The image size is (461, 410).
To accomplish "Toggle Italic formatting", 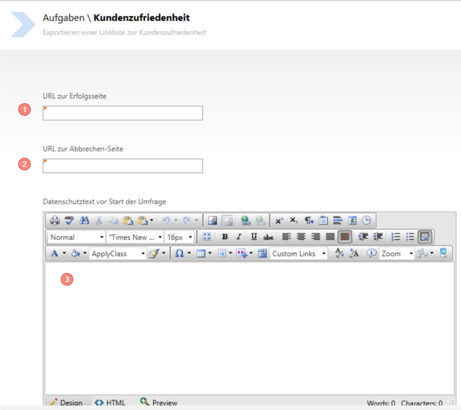I will pos(239,237).
